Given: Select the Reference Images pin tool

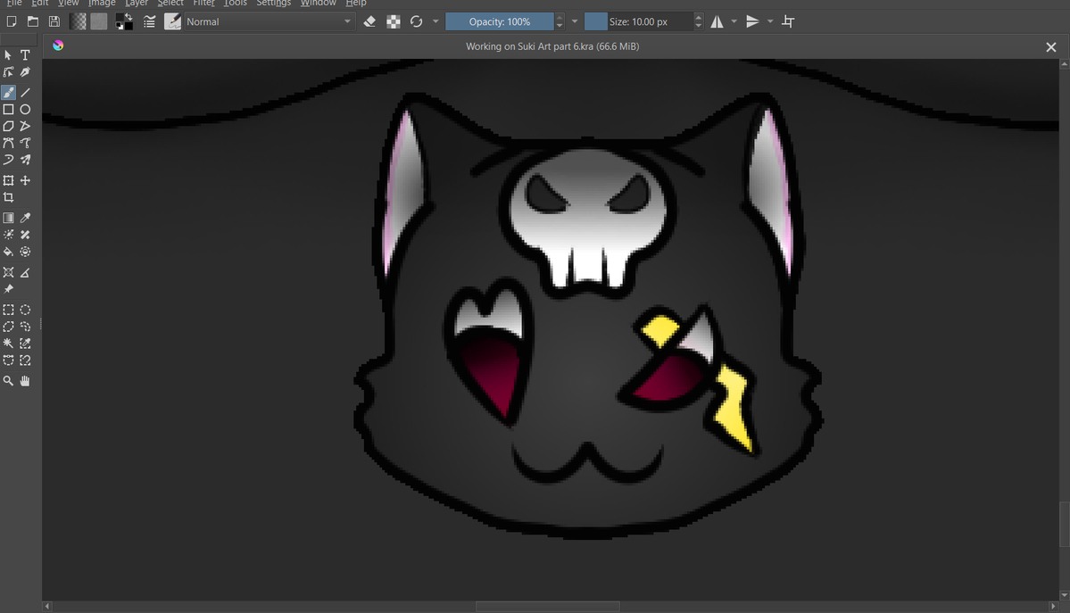Looking at the screenshot, I should point(8,289).
